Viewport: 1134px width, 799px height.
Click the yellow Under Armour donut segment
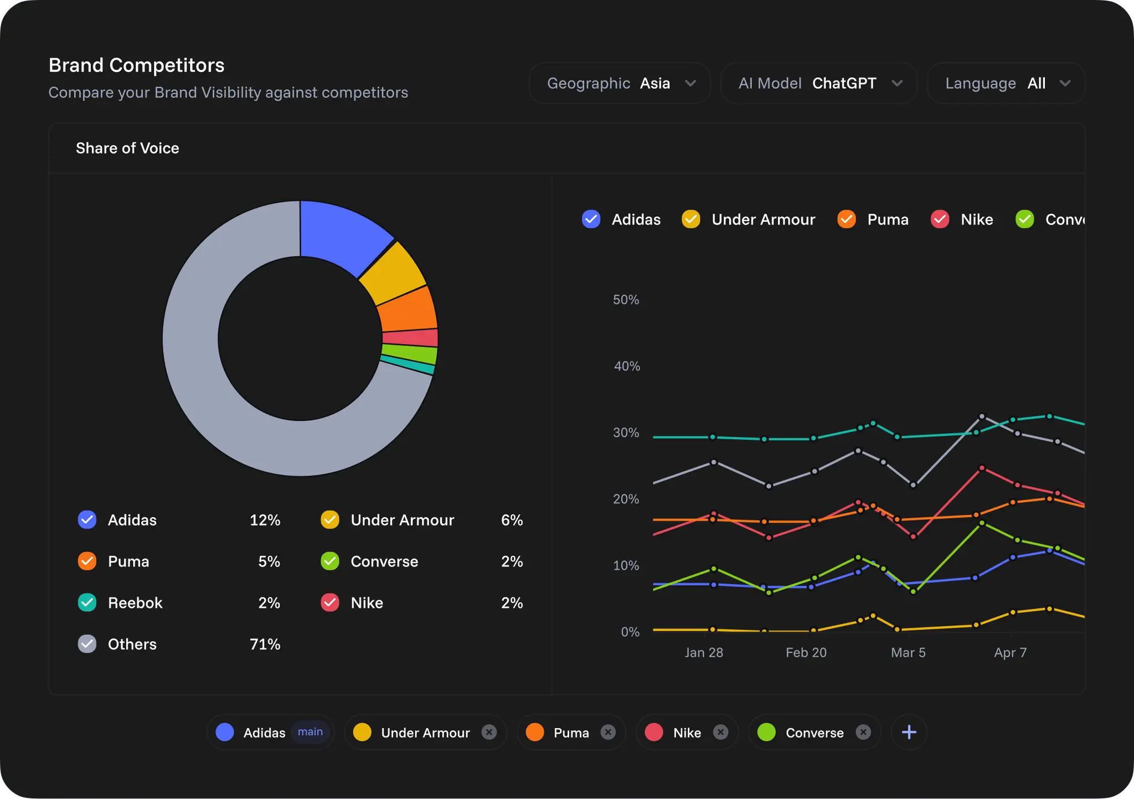(x=394, y=275)
